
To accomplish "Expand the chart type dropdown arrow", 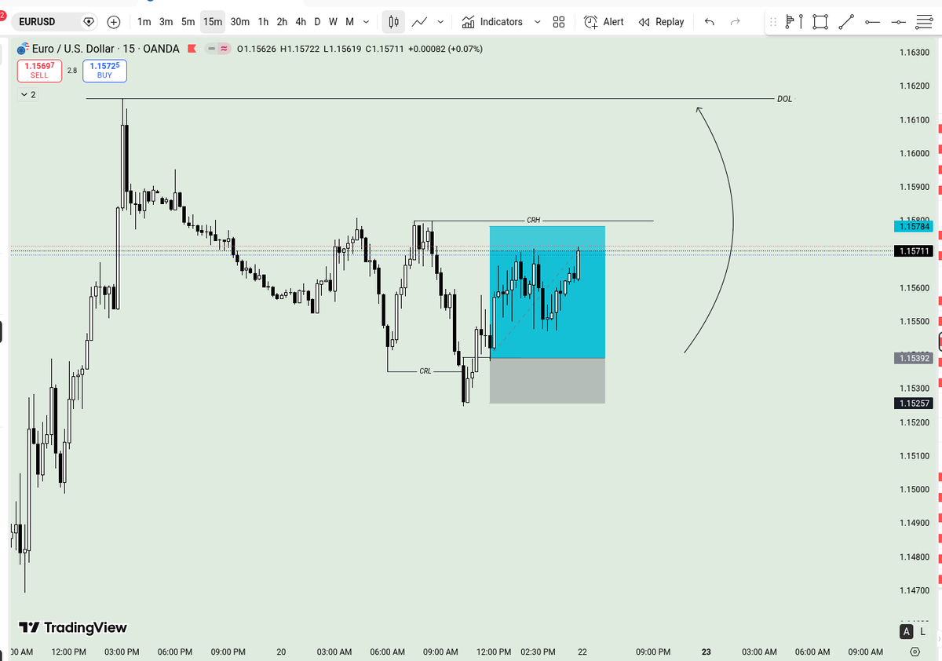I will click(x=440, y=22).
